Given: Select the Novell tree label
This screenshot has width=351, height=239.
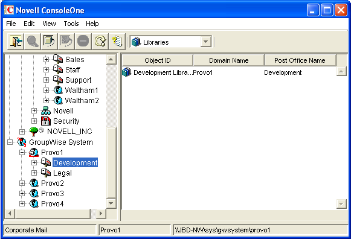Looking at the screenshot, I should click(63, 111).
